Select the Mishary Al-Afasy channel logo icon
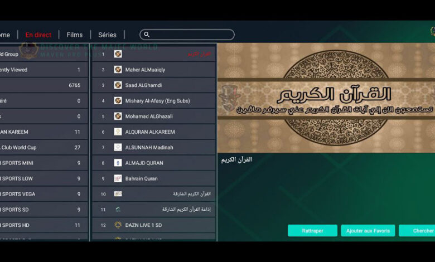Viewport: 435px width, 262px height. pos(118,101)
